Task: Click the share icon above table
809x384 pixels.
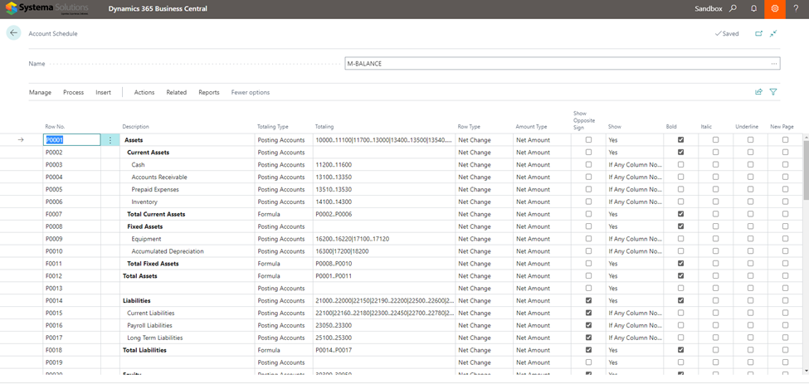Action: pos(758,92)
